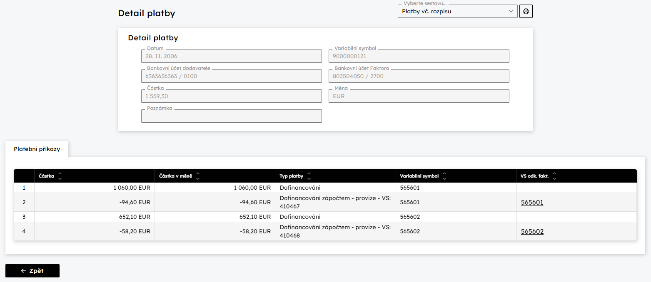Click row number 4 cell
This screenshot has height=282, width=651.
24,231
